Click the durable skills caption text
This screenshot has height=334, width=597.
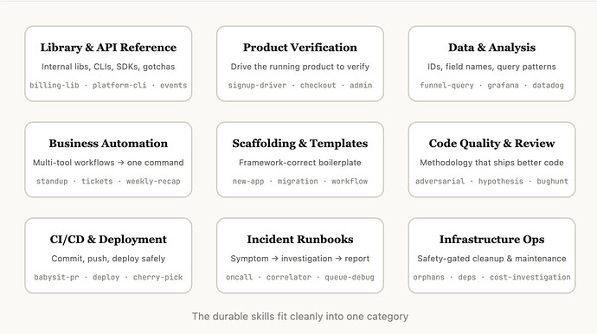point(300,317)
